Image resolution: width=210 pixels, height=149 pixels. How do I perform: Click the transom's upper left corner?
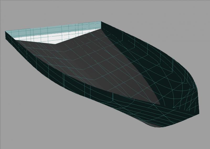[x=6, y=32]
